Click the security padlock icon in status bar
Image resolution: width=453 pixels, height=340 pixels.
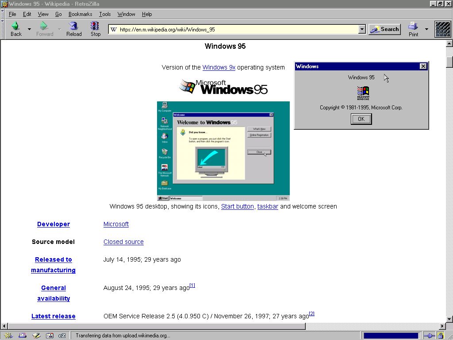[441, 336]
